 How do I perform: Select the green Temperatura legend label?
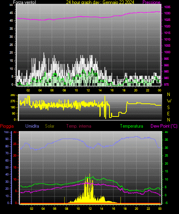click(131, 126)
